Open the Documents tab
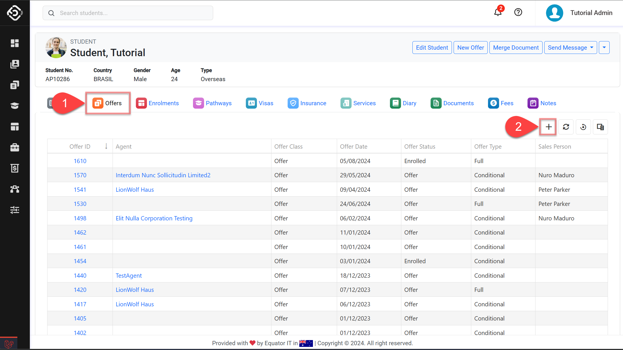Viewport: 623px width, 350px height. tap(452, 103)
